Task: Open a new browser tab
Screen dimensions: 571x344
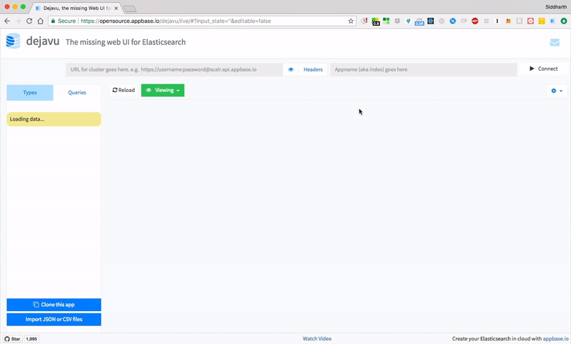Action: [x=130, y=9]
